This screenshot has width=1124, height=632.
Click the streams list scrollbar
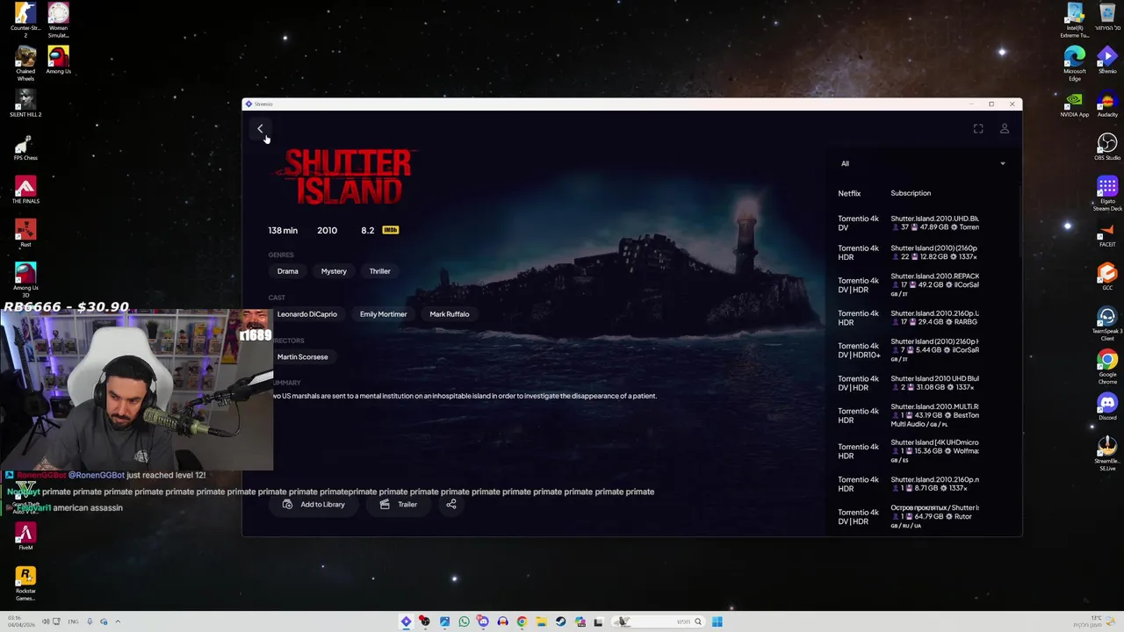coord(1020,219)
